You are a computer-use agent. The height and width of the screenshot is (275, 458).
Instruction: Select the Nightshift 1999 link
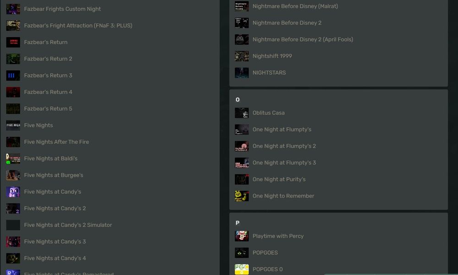[272, 56]
